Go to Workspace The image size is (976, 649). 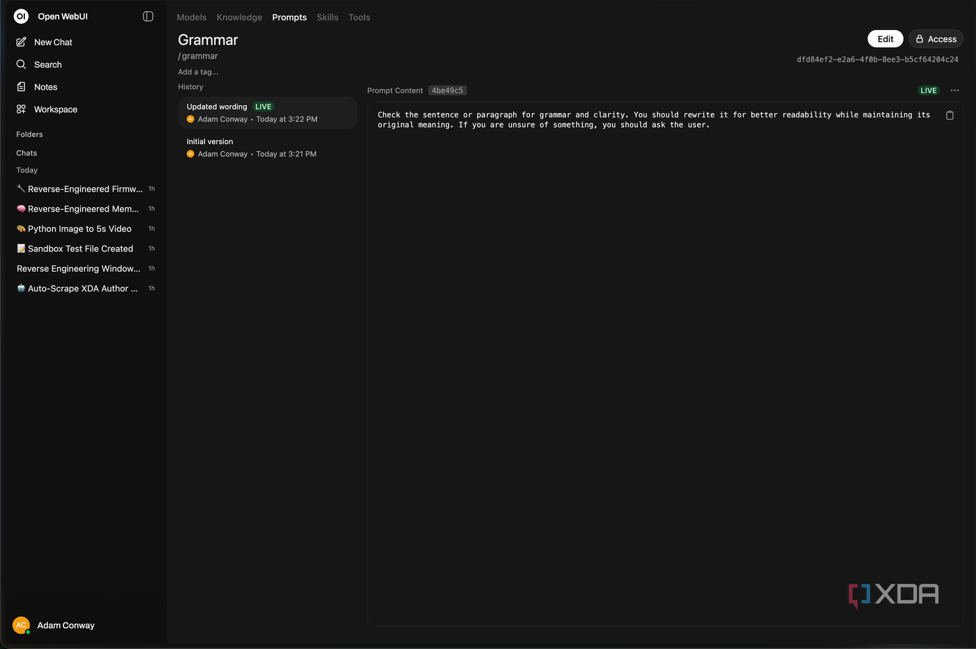[x=55, y=109]
